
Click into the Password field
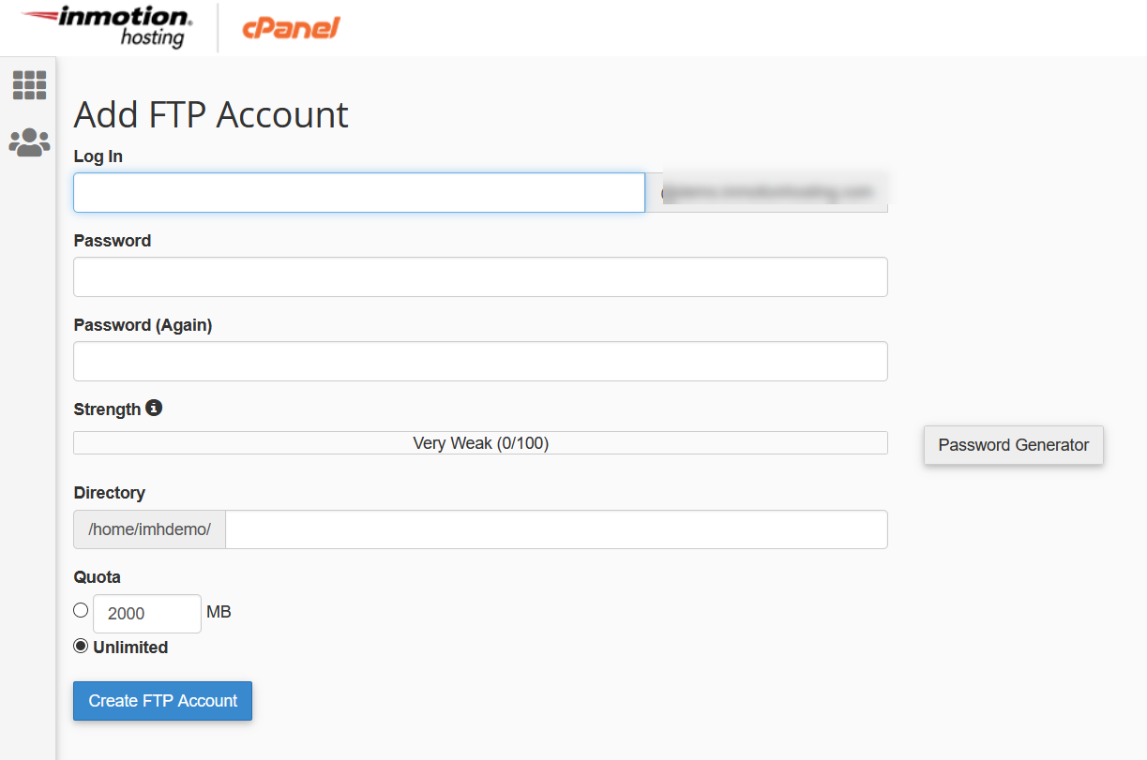[x=480, y=276]
